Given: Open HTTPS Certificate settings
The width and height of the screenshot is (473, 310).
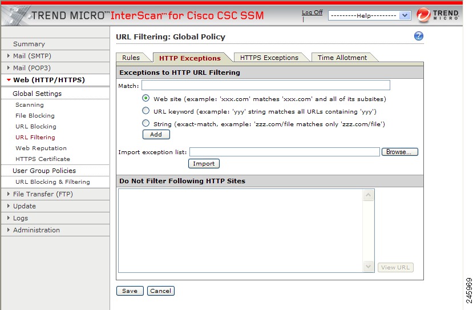Looking at the screenshot, I should pos(43,159).
